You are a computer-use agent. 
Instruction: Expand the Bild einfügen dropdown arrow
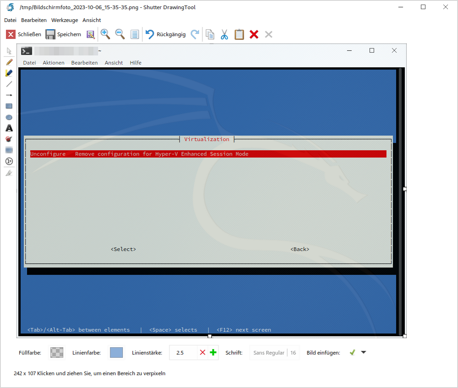364,352
